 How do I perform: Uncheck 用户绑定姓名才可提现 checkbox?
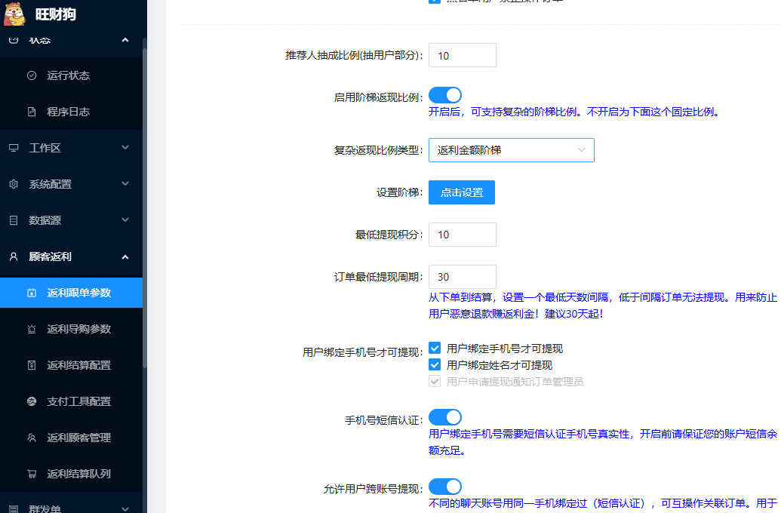point(435,365)
